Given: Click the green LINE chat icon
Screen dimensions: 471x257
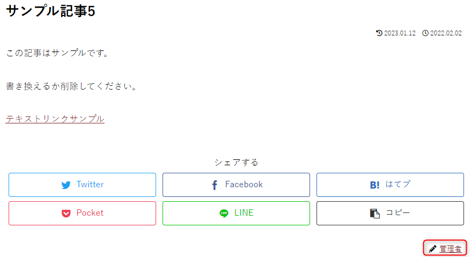Looking at the screenshot, I should point(224,214).
